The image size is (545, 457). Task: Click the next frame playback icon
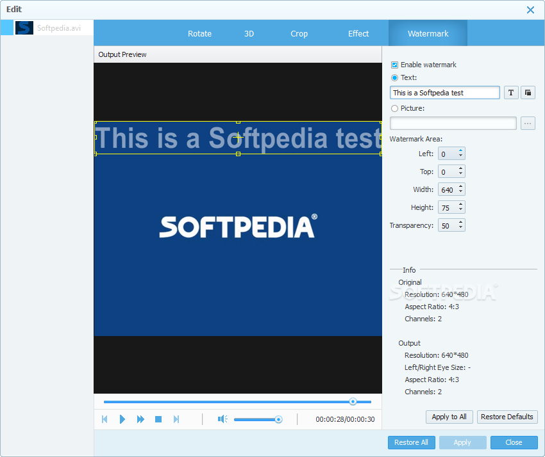176,419
